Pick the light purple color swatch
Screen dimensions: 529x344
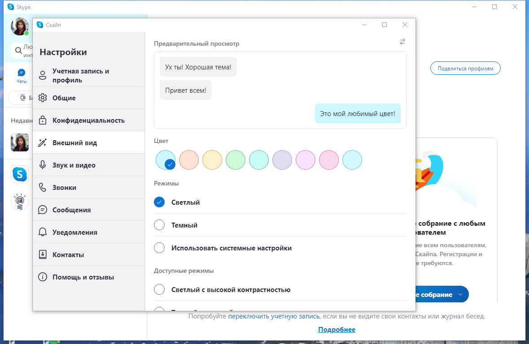point(305,160)
